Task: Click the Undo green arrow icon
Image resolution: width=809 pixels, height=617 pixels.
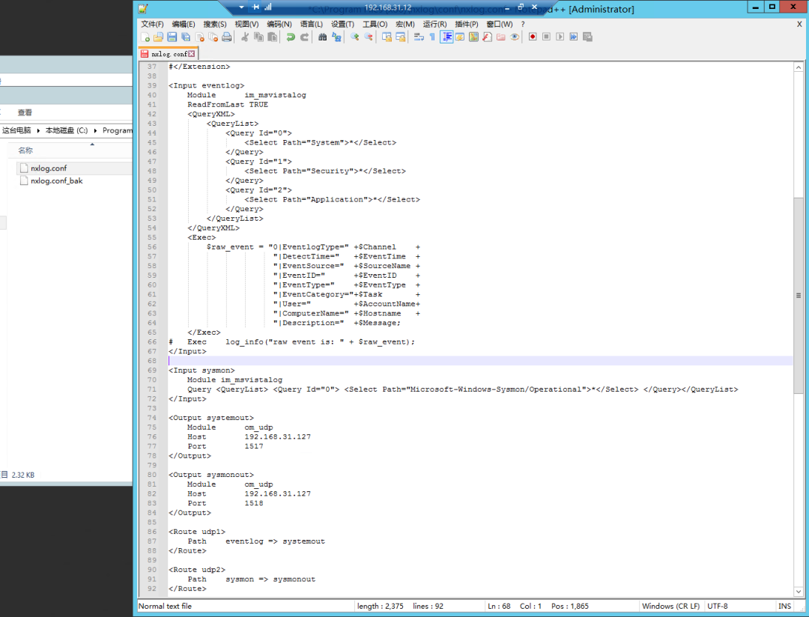Action: pyautogui.click(x=291, y=37)
